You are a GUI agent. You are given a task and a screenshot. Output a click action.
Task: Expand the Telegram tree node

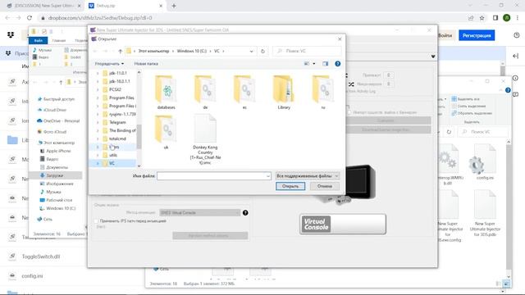pyautogui.click(x=98, y=122)
